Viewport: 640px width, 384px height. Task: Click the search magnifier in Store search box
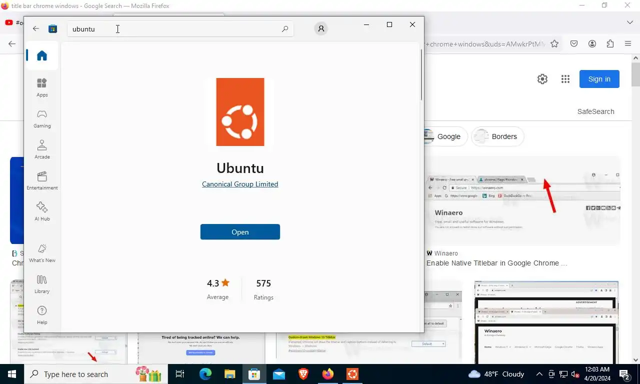pos(285,29)
